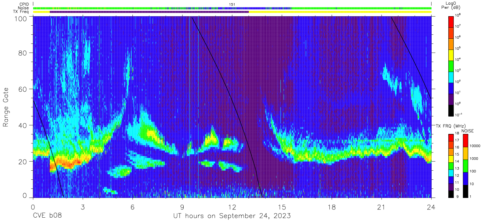Click the 20 tick on Range Gate axis
This screenshot has width=485, height=224.
(22, 161)
